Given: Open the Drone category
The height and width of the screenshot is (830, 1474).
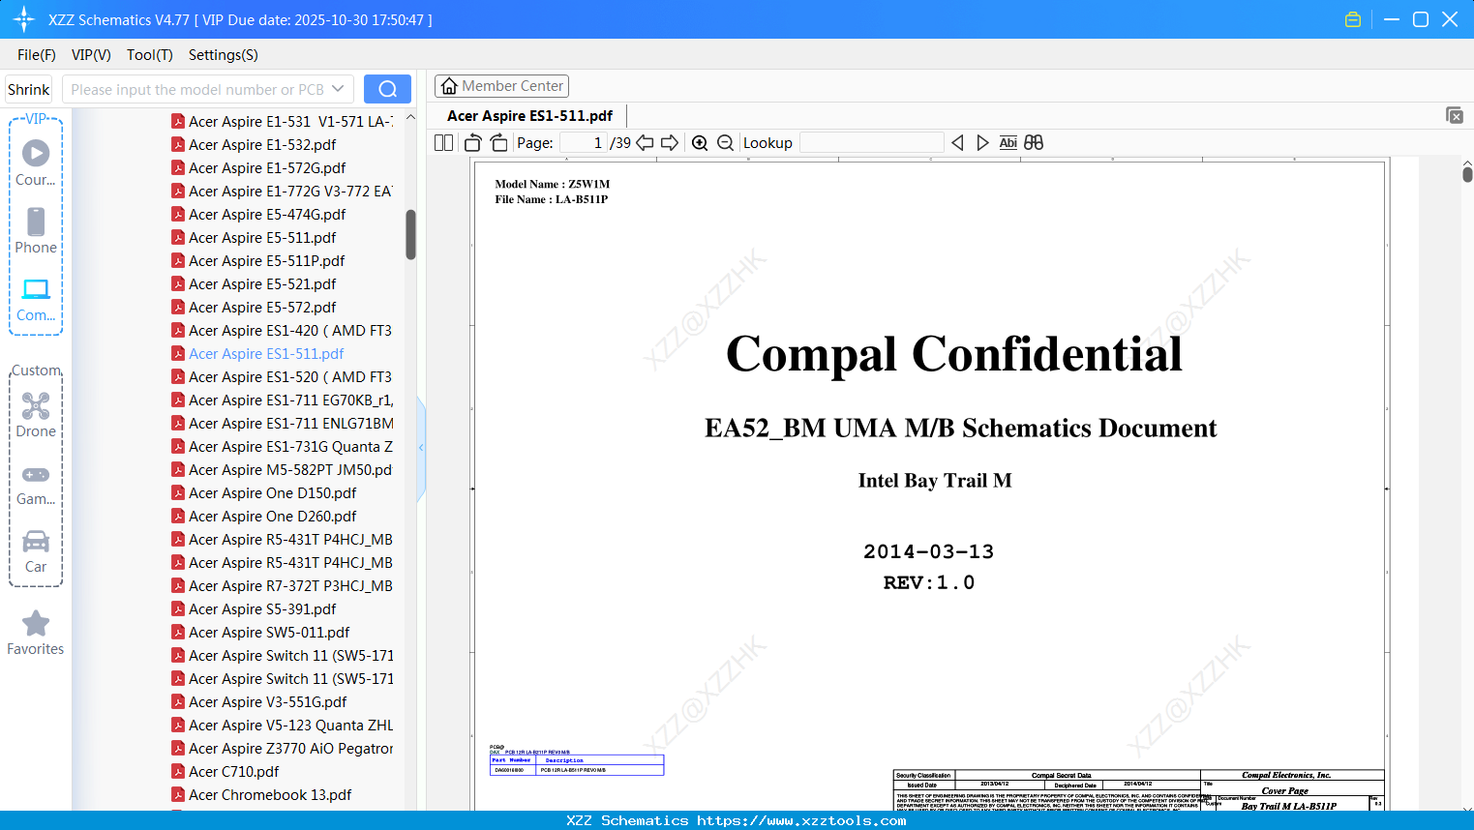Looking at the screenshot, I should [36, 415].
